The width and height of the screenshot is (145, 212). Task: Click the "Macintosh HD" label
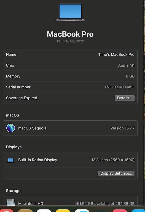coord(31,203)
